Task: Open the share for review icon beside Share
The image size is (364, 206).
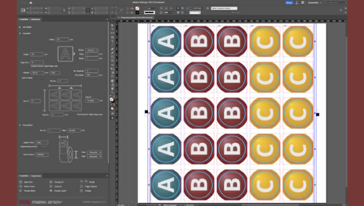Action: pyautogui.click(x=297, y=3)
